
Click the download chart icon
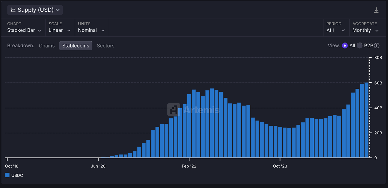coord(376,10)
